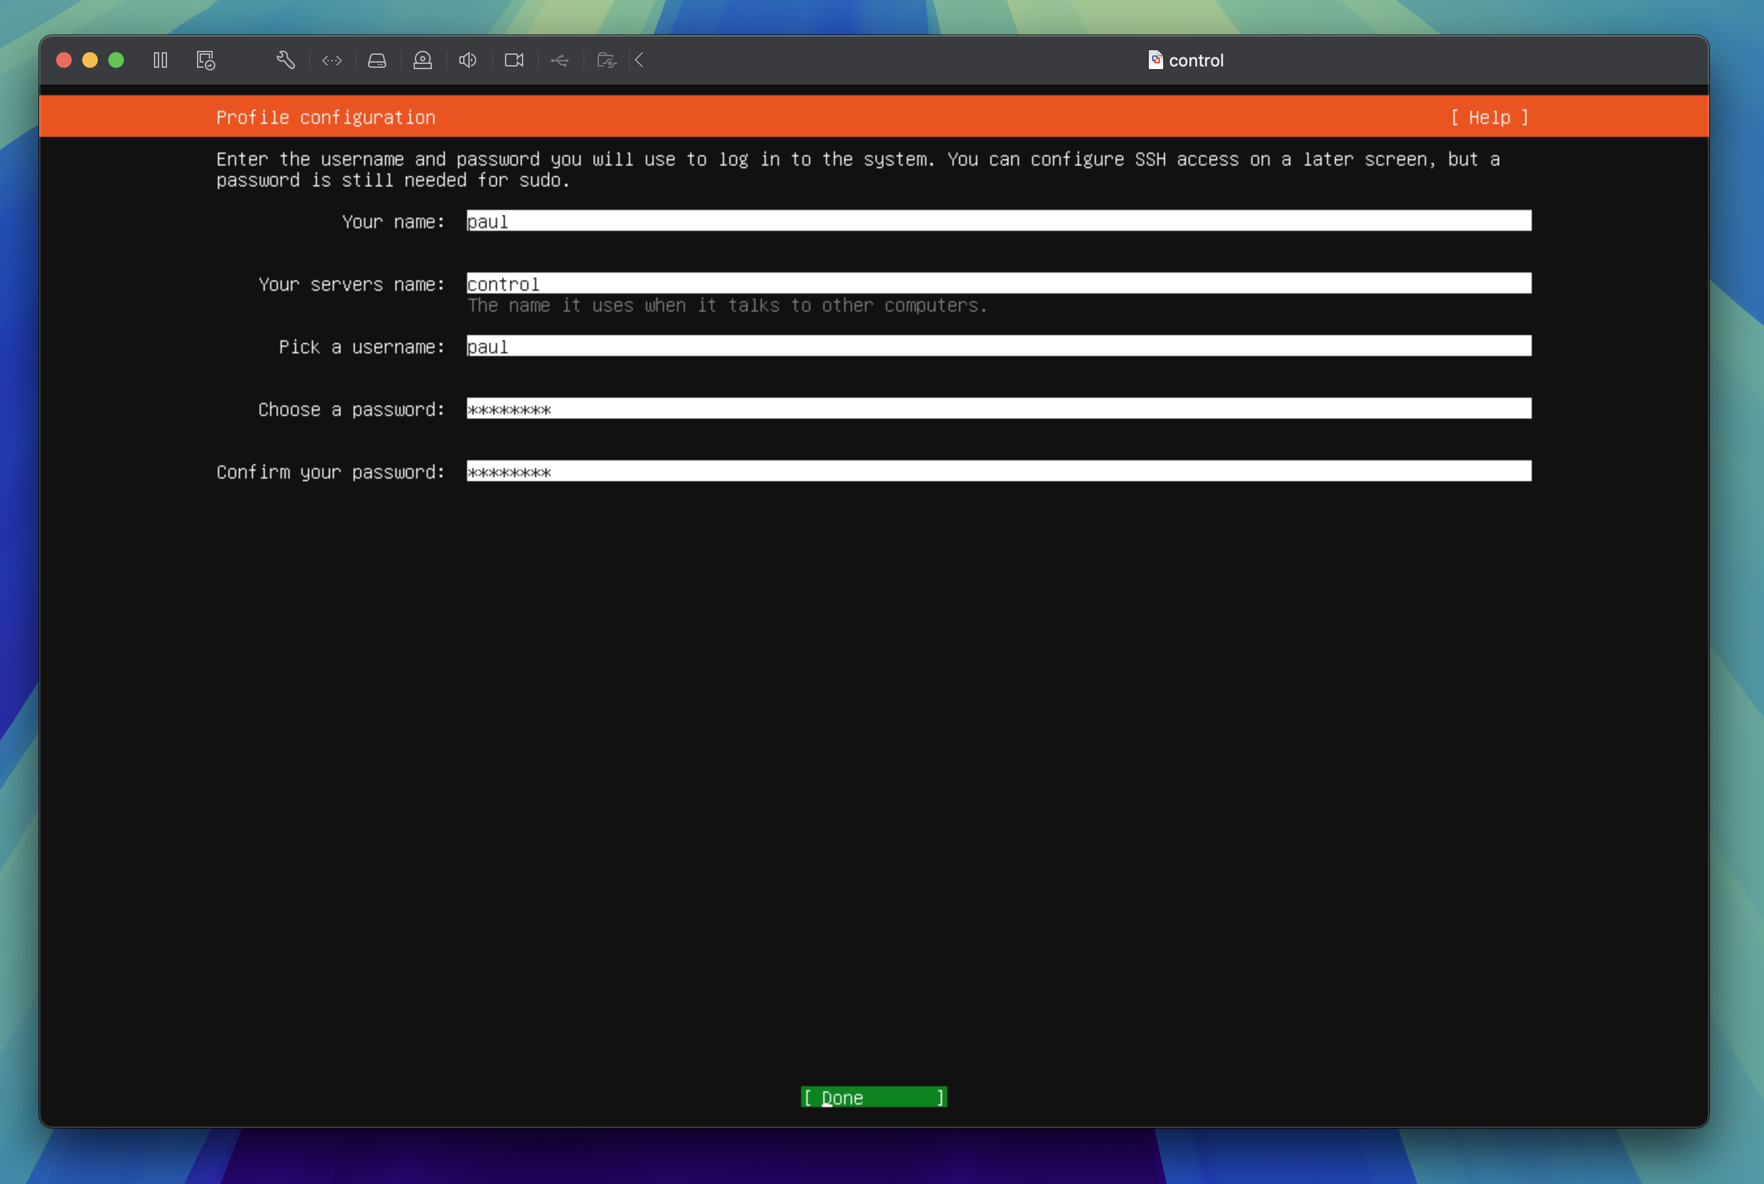
Task: Click the control window title document icon
Action: [1155, 61]
